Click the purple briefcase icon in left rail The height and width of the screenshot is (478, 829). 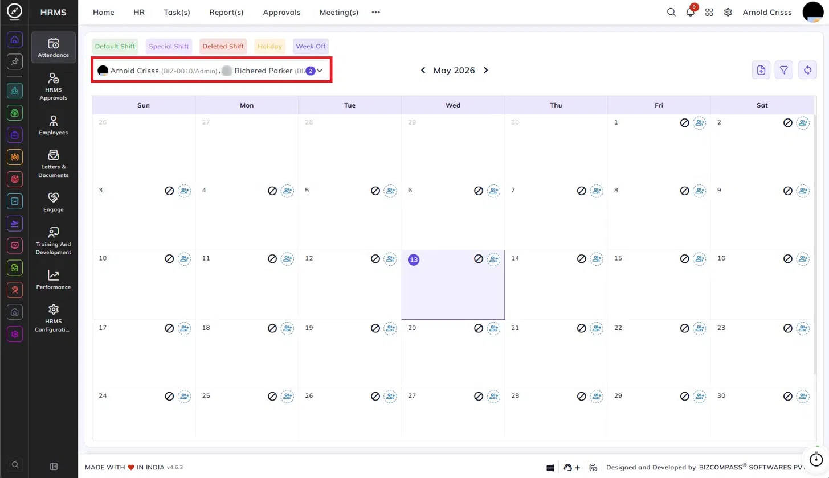click(x=15, y=135)
